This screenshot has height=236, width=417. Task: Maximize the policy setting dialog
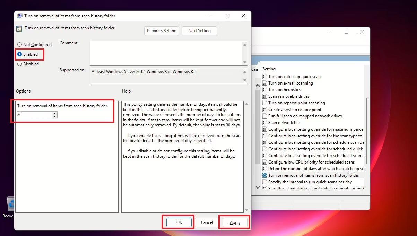[x=227, y=16]
